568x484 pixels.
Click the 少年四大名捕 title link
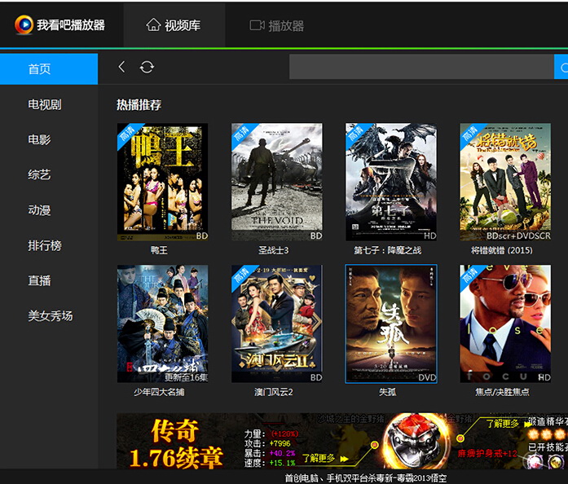coord(159,392)
